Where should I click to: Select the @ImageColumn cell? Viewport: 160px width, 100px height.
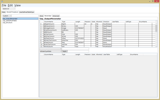click(x=52, y=28)
